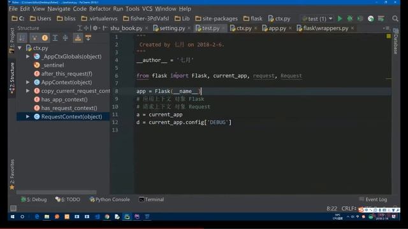Click cursor position 8:22 in status bar

[331, 209]
